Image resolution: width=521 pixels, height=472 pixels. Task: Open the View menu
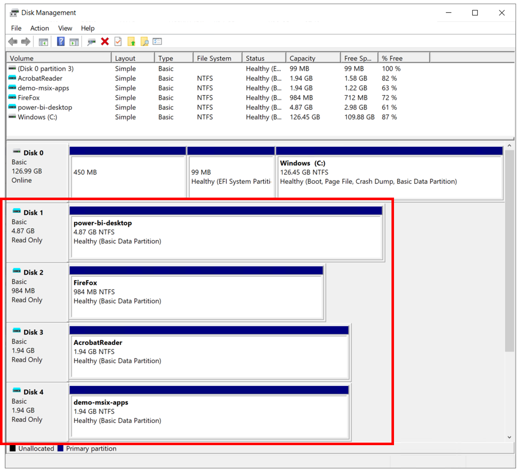click(65, 28)
